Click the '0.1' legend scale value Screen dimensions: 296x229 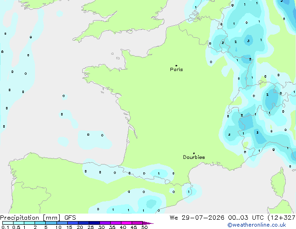[x=5, y=227]
